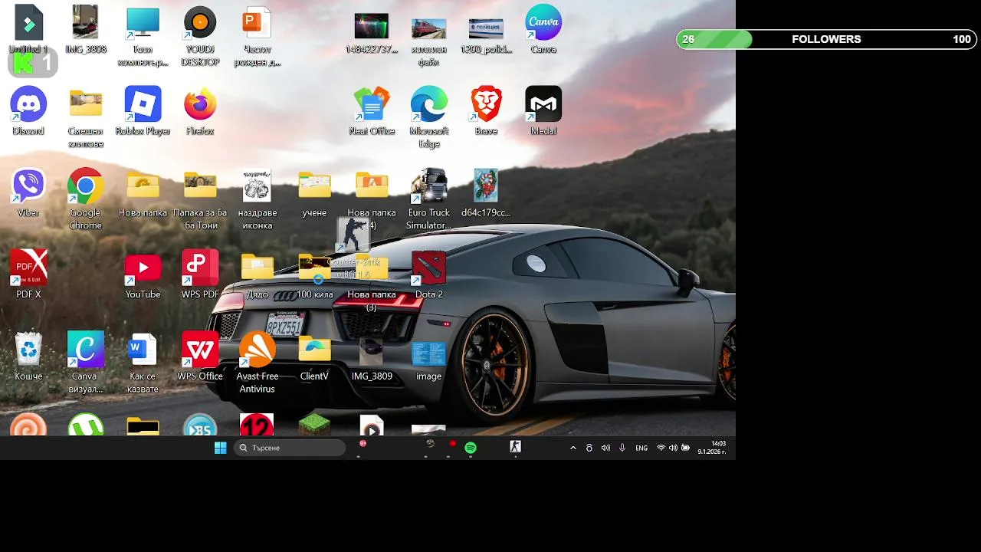
Task: Open the Windows Start menu
Action: click(x=221, y=448)
